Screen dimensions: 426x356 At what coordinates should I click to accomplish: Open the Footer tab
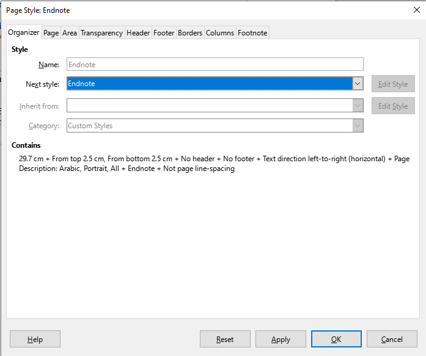(x=164, y=33)
